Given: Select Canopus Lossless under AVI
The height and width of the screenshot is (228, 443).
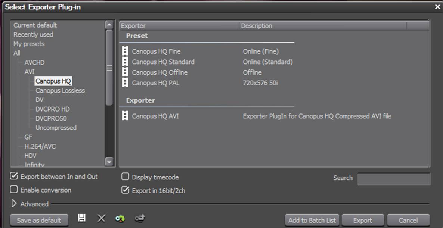Looking at the screenshot, I should pyautogui.click(x=60, y=90).
